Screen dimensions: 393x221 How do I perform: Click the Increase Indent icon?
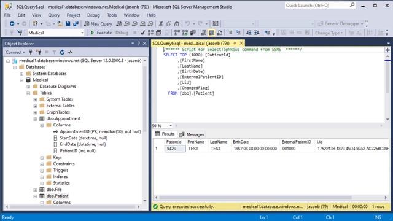coord(257,33)
